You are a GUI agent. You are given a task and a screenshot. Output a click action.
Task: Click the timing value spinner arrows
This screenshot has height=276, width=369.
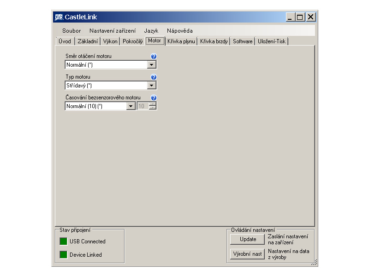tap(153, 106)
